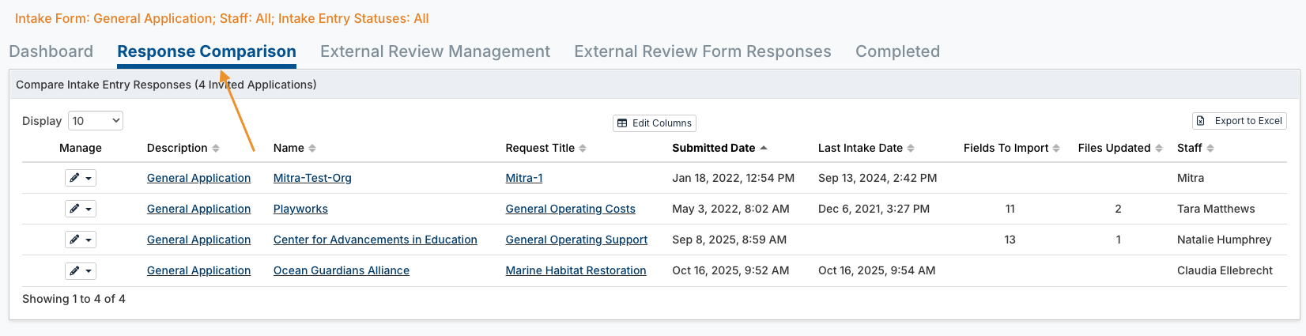Click the Edit Columns button

coord(655,123)
